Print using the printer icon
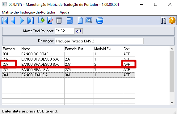The width and height of the screenshot is (177, 114). coord(100,21)
